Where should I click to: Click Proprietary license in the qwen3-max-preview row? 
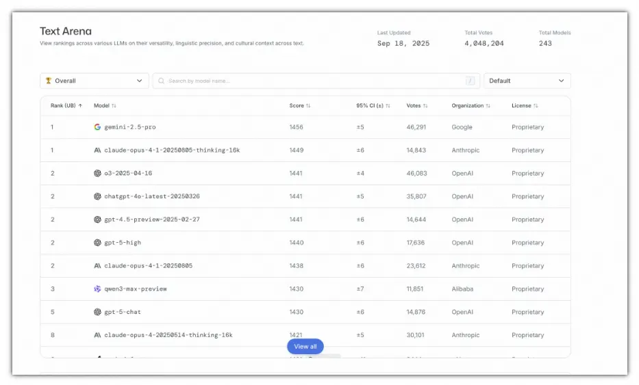[528, 289]
